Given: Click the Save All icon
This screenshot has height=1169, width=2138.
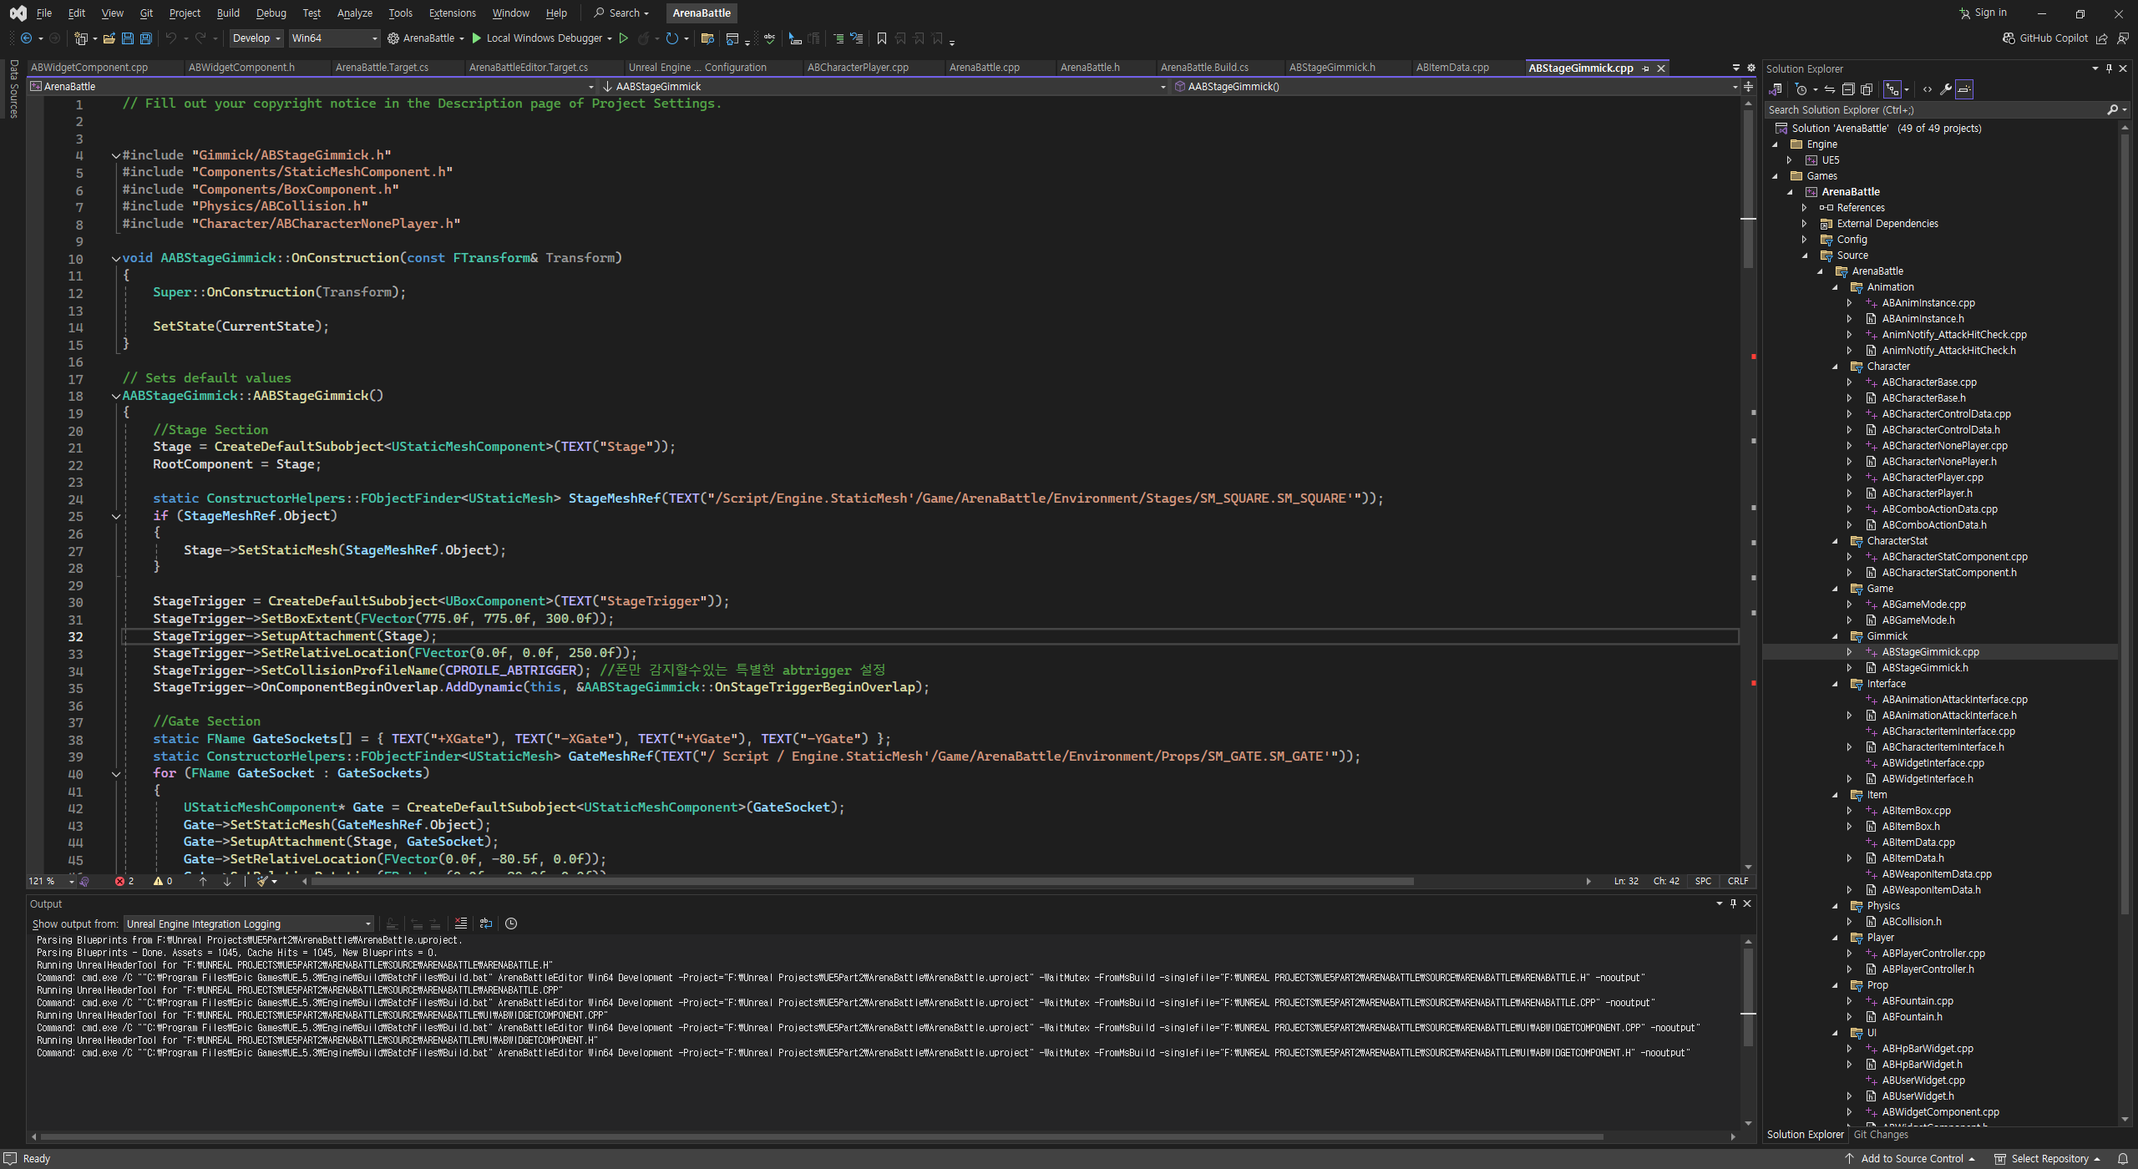Looking at the screenshot, I should 145,38.
